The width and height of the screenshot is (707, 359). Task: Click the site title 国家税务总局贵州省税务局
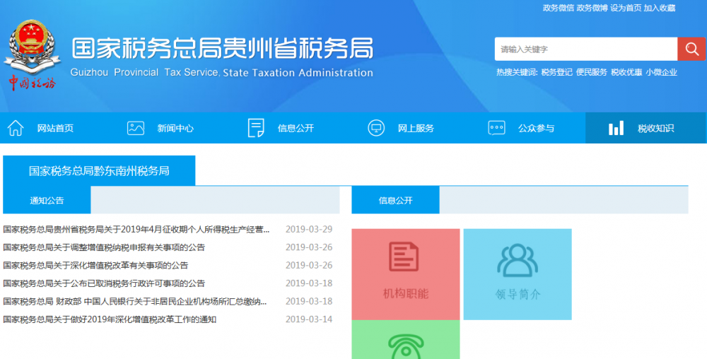point(222,48)
